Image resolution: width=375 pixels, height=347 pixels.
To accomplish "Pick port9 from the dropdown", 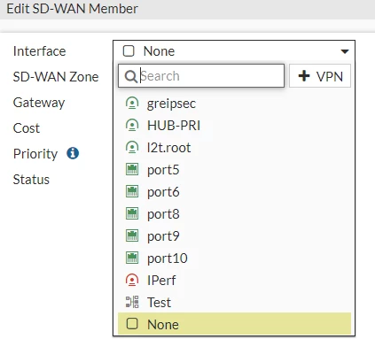I will (234, 236).
